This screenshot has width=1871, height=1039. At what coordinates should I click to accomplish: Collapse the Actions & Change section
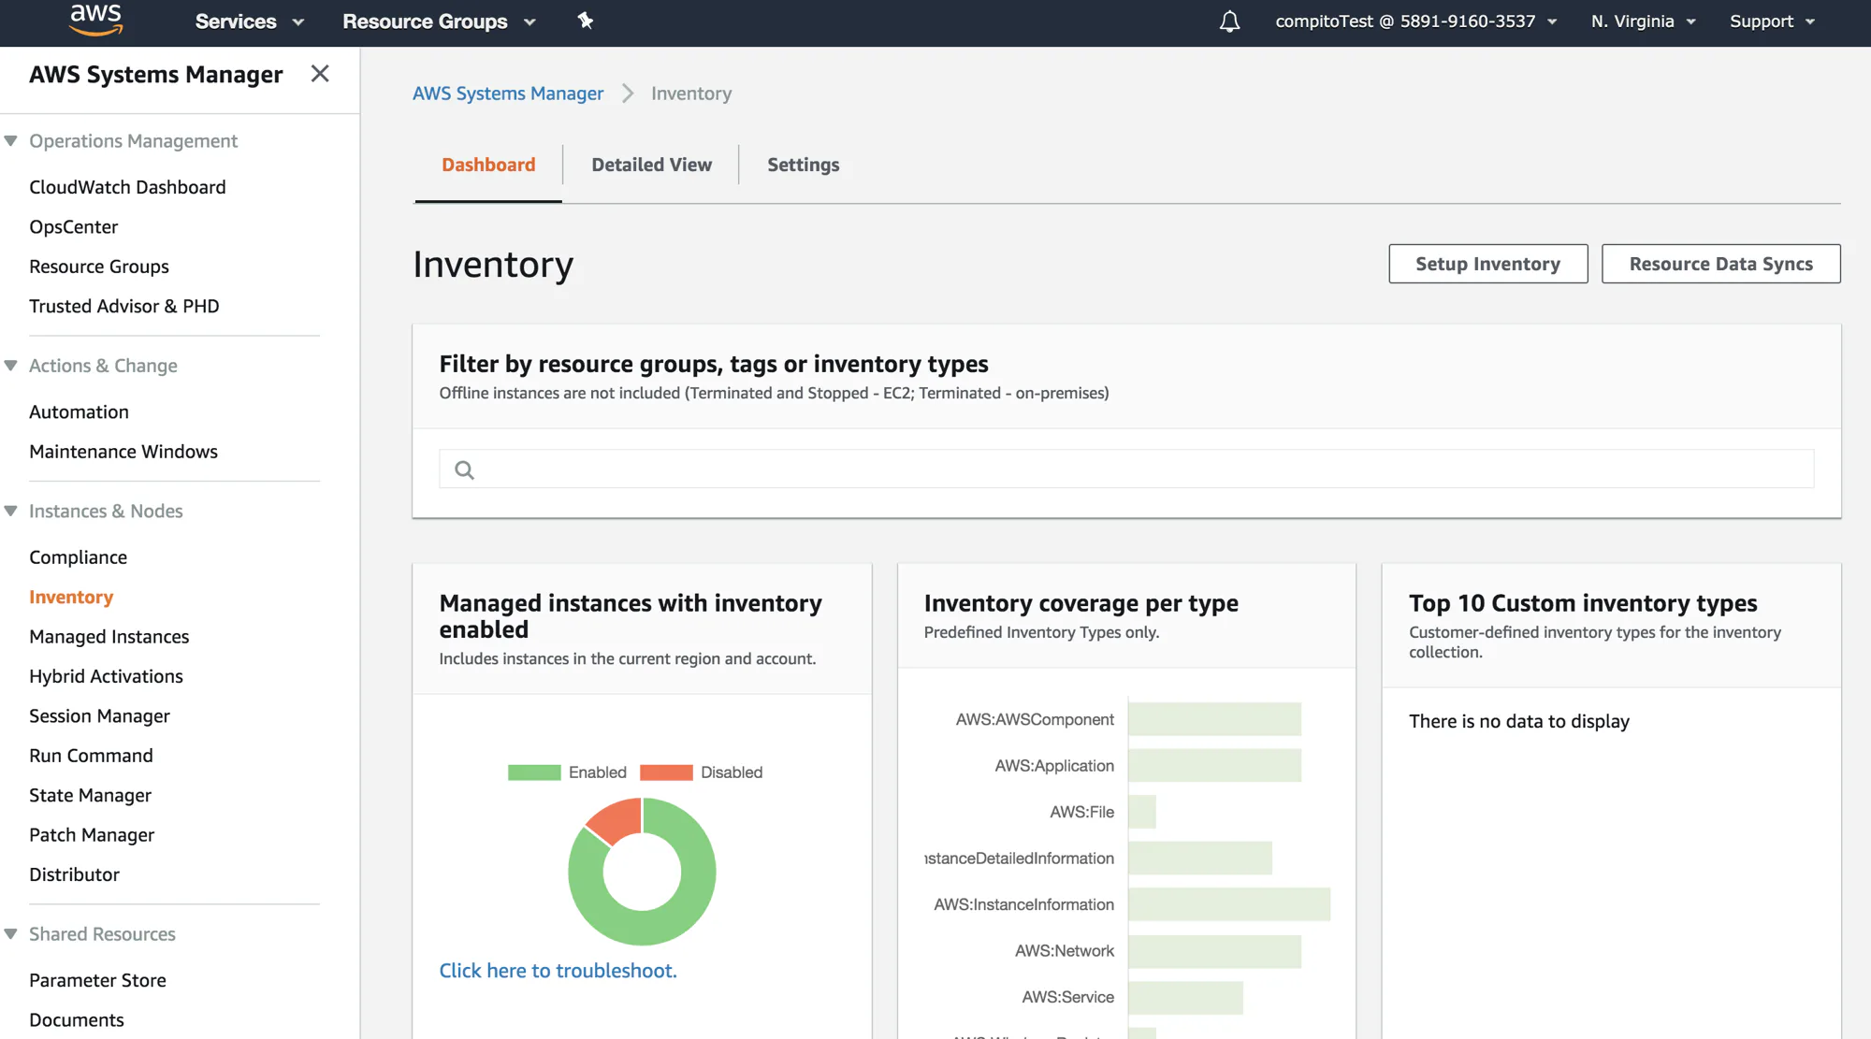(11, 366)
